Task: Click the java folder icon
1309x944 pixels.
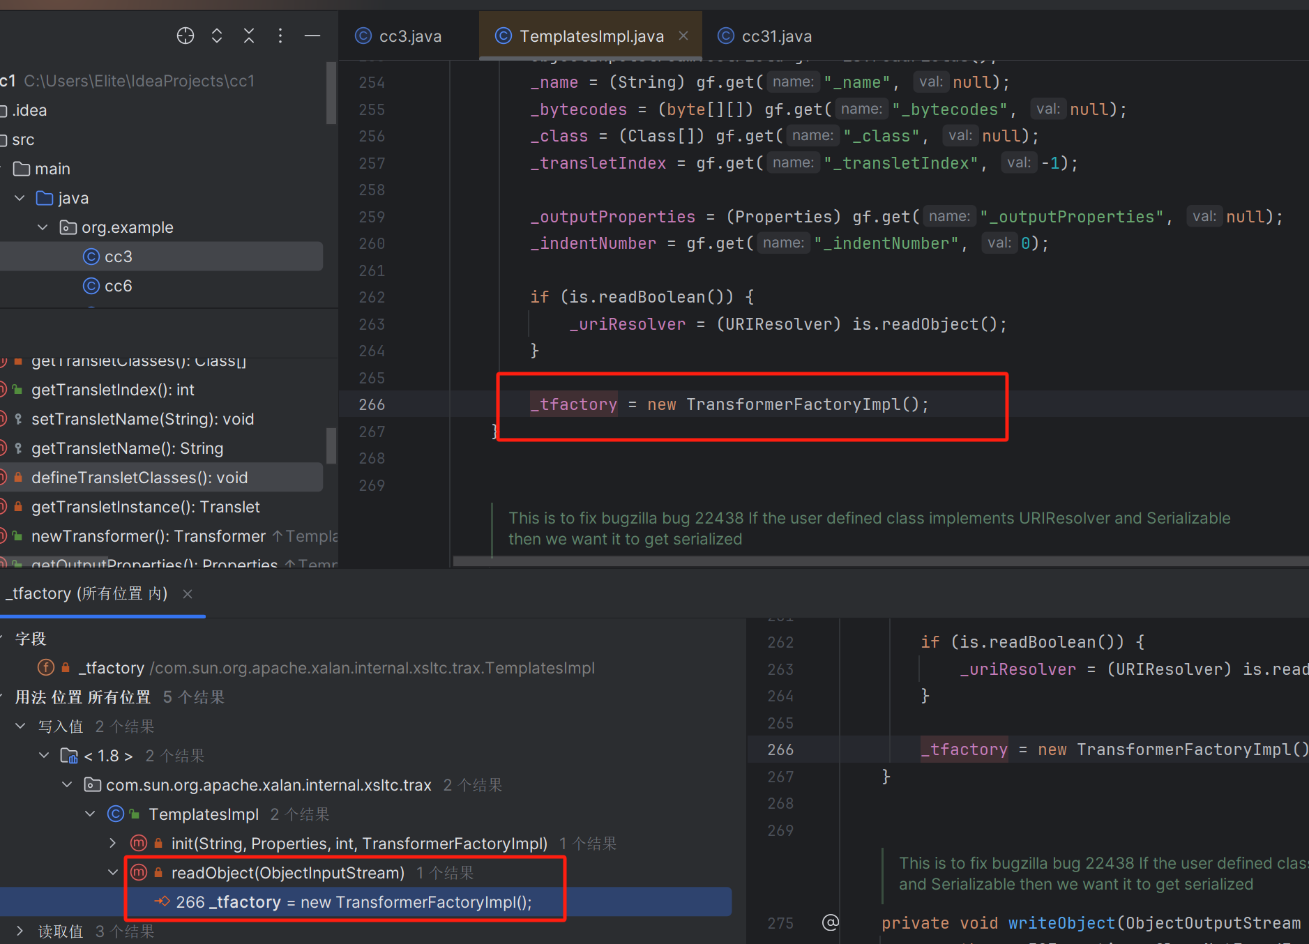Action: pyautogui.click(x=45, y=198)
